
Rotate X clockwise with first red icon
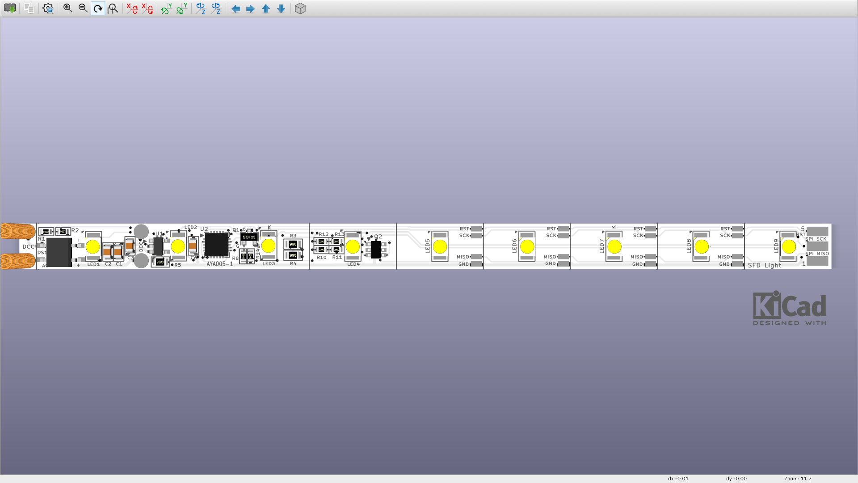[132, 8]
